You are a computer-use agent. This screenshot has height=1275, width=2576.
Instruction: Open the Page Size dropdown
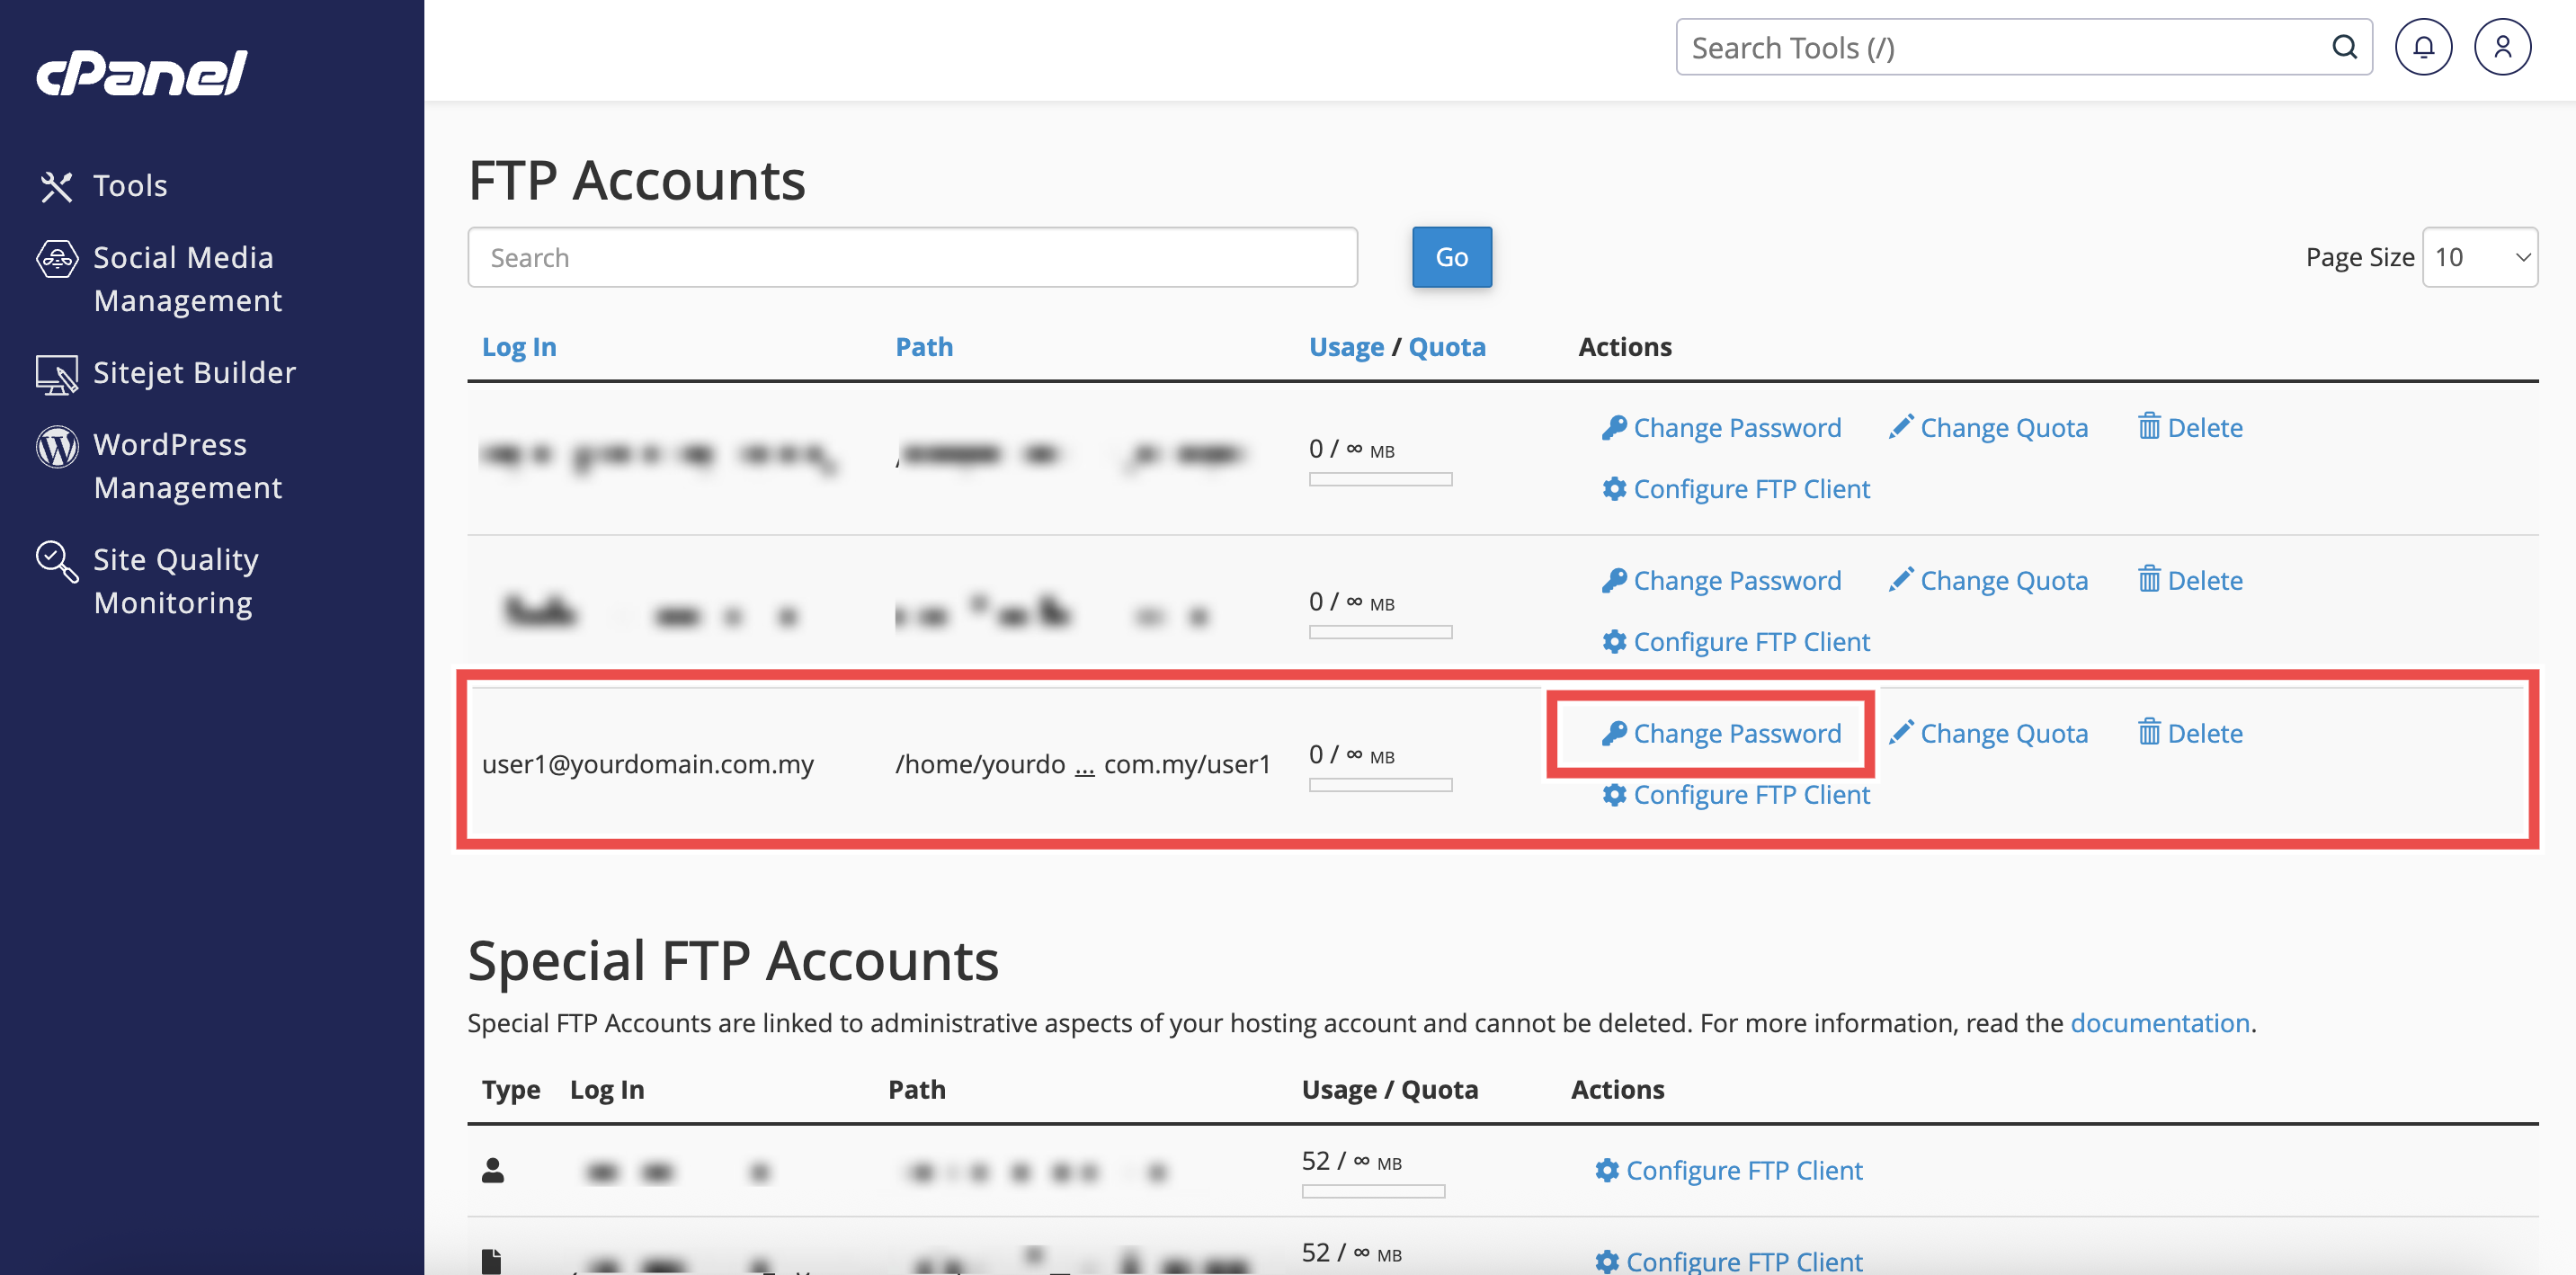pos(2479,258)
